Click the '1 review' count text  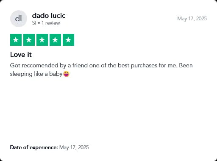[51, 23]
